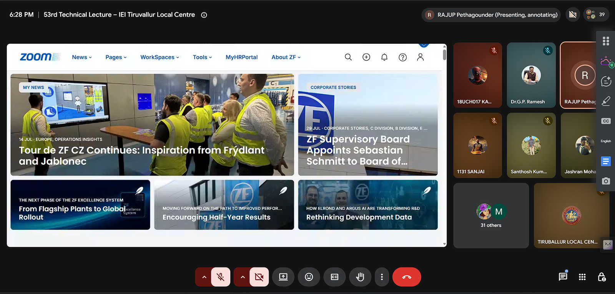Click the present screen button
Screen dimensions: 615x294
[x=283, y=277]
